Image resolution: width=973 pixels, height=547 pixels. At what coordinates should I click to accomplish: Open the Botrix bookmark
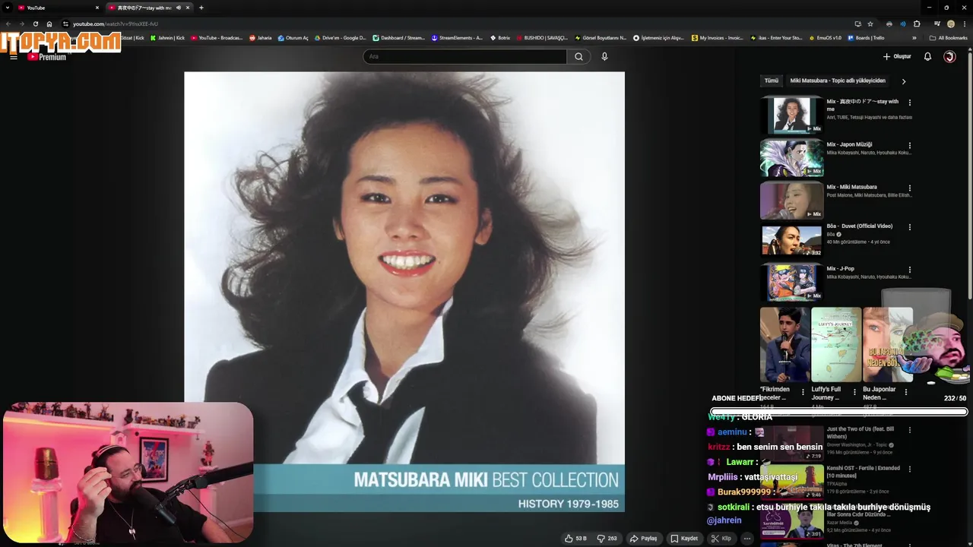[x=500, y=37]
